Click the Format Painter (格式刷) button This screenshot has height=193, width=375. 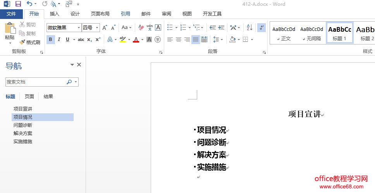coord(30,42)
